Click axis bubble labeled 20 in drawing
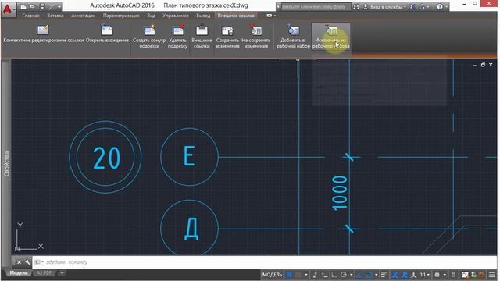Screen dimensions: 500x281 (105, 157)
